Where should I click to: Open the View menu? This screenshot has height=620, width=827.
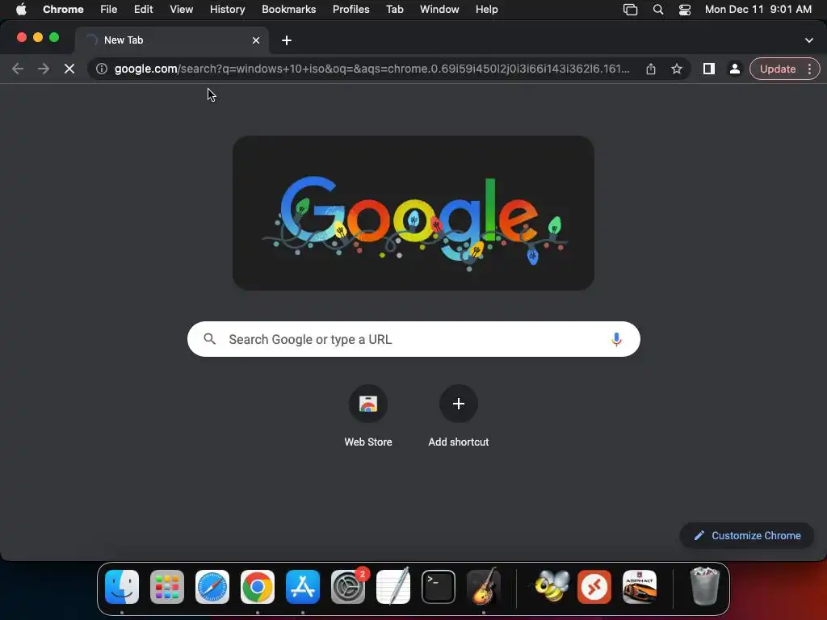click(182, 10)
